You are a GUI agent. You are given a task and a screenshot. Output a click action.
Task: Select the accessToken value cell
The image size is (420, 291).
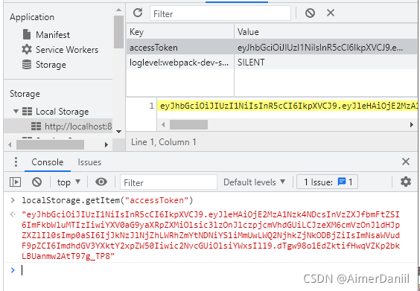tap(325, 48)
